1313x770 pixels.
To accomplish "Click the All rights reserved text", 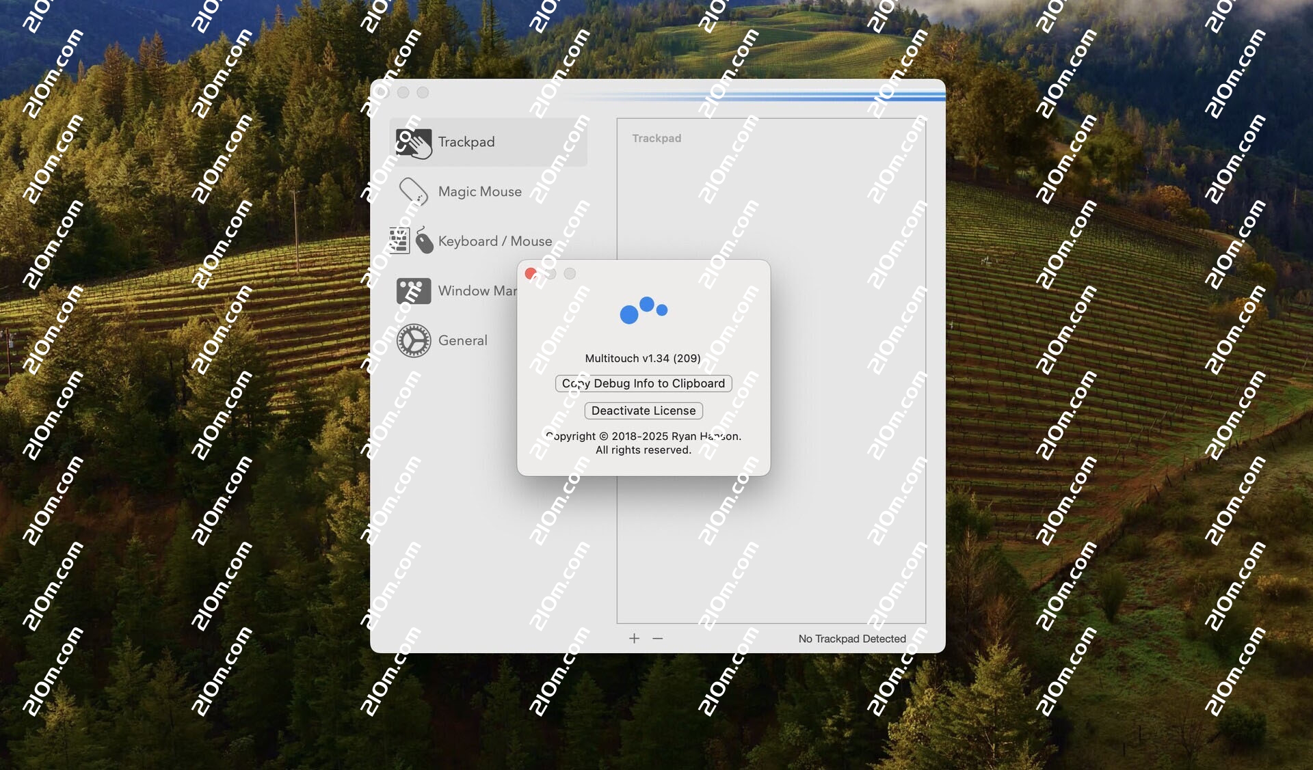I will click(x=644, y=450).
